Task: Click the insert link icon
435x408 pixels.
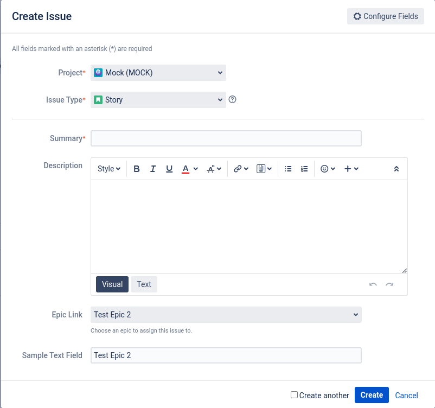Action: click(238, 169)
